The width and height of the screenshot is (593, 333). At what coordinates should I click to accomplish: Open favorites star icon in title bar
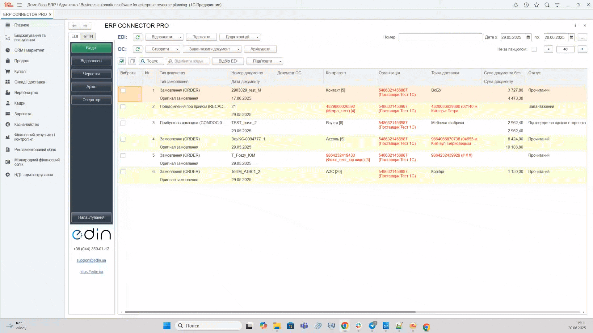(x=536, y=5)
